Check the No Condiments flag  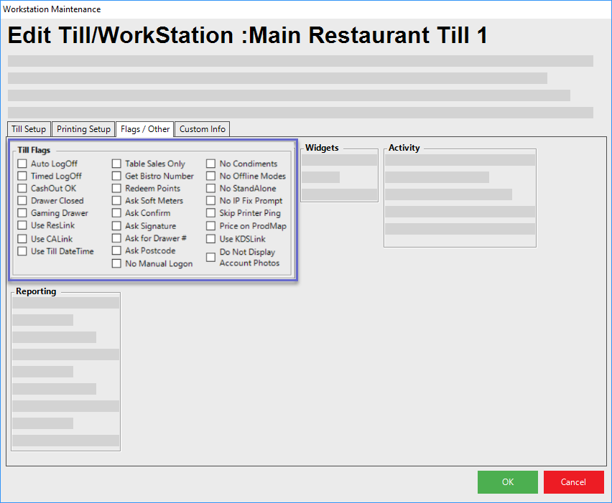click(x=210, y=164)
